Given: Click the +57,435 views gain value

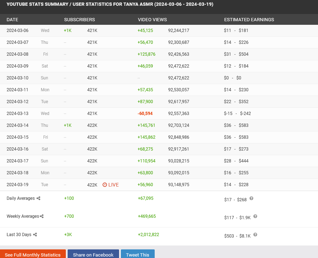Looking at the screenshot, I should [145, 90].
